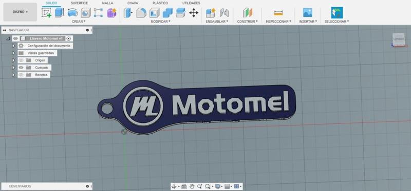Viewport: 411px width, 191px height.
Task: Expand the Vistas guardadas node
Action: coord(14,53)
